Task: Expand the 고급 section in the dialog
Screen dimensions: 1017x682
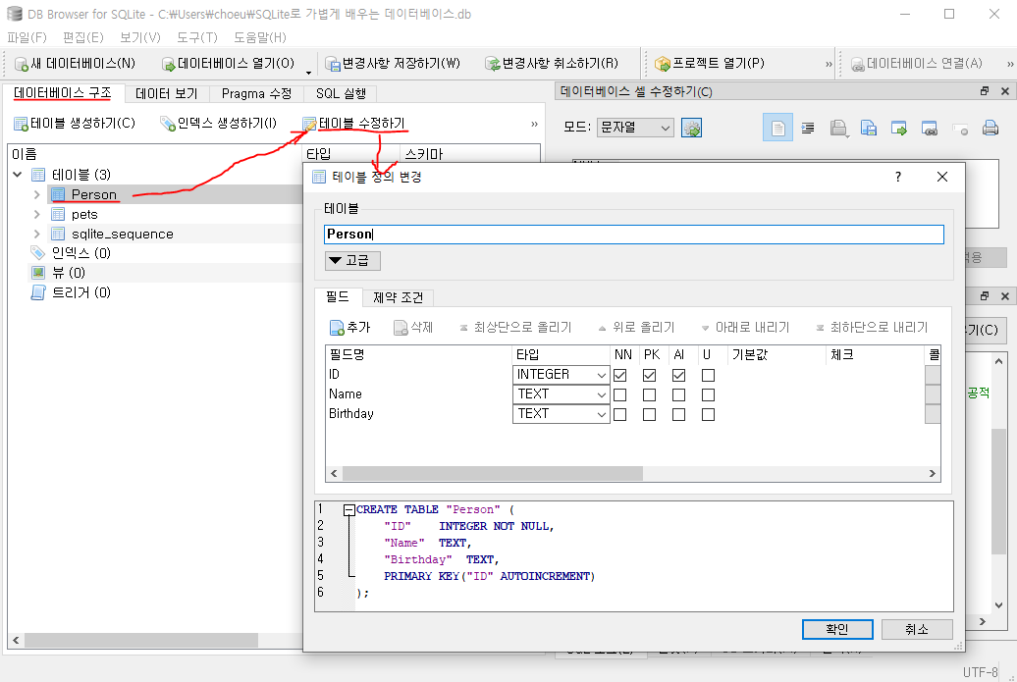Action: [x=353, y=261]
